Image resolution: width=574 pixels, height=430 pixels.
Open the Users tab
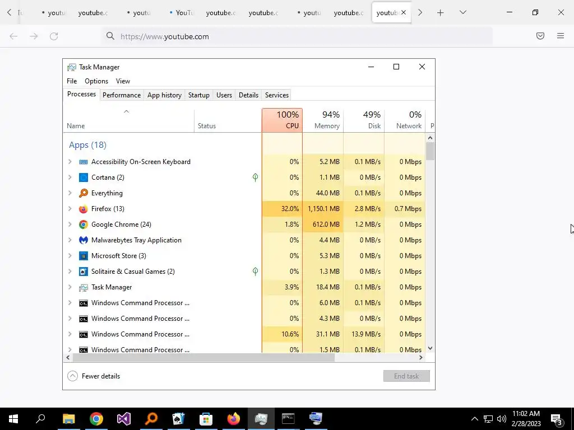224,95
